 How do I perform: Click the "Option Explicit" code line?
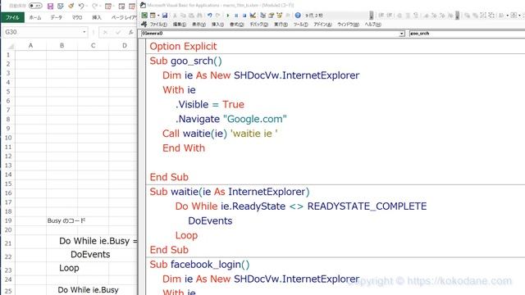[x=183, y=47]
